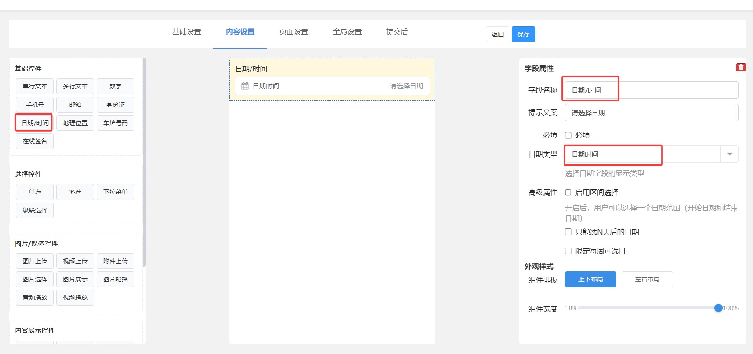The height and width of the screenshot is (354, 753).
Task: Check the 必填 checkbox
Action: coord(568,135)
